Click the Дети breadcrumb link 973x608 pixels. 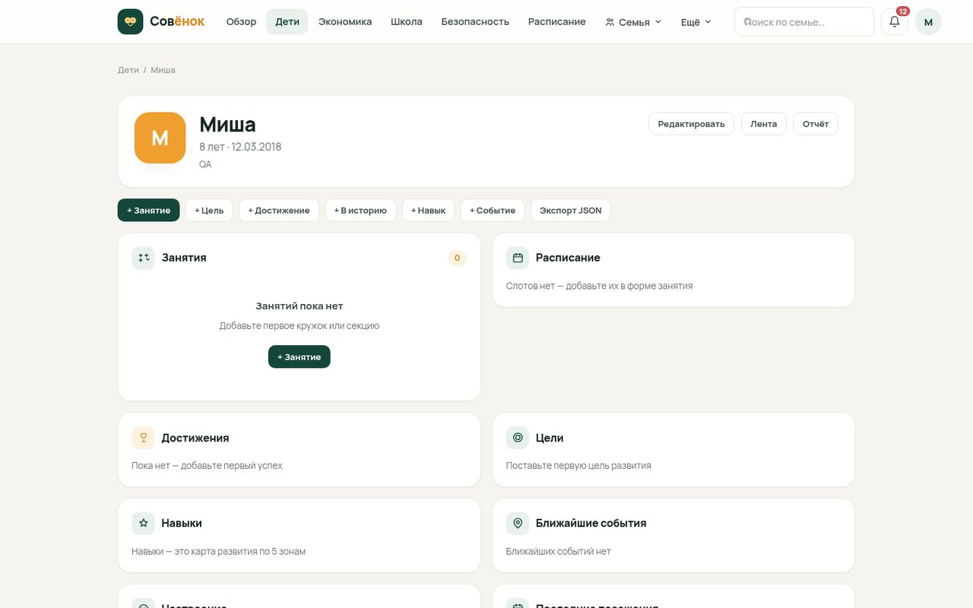tap(128, 70)
